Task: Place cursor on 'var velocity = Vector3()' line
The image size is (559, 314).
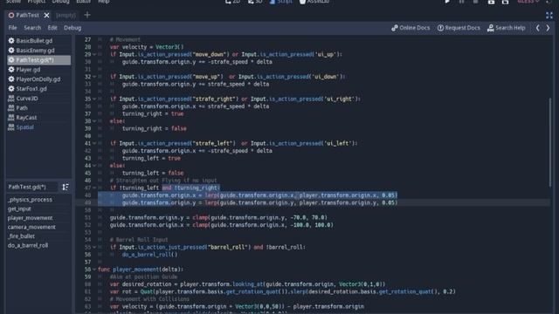Action: tap(147, 47)
